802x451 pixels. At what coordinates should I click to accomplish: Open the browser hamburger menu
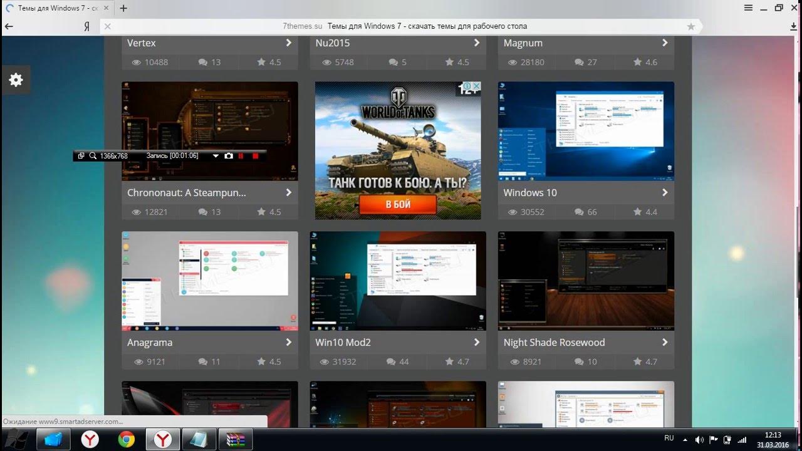(748, 8)
